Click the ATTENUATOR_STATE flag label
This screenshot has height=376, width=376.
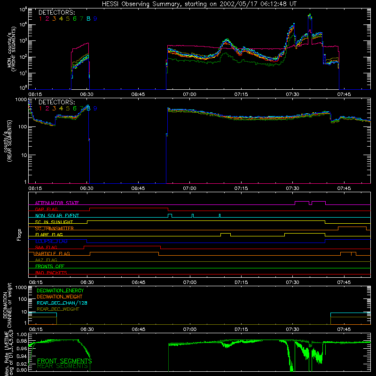pos(57,203)
